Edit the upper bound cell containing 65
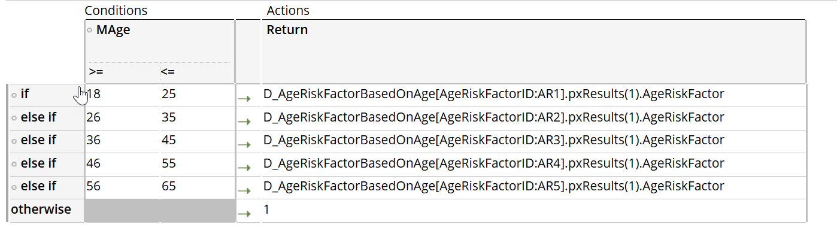837x252 pixels. point(169,186)
